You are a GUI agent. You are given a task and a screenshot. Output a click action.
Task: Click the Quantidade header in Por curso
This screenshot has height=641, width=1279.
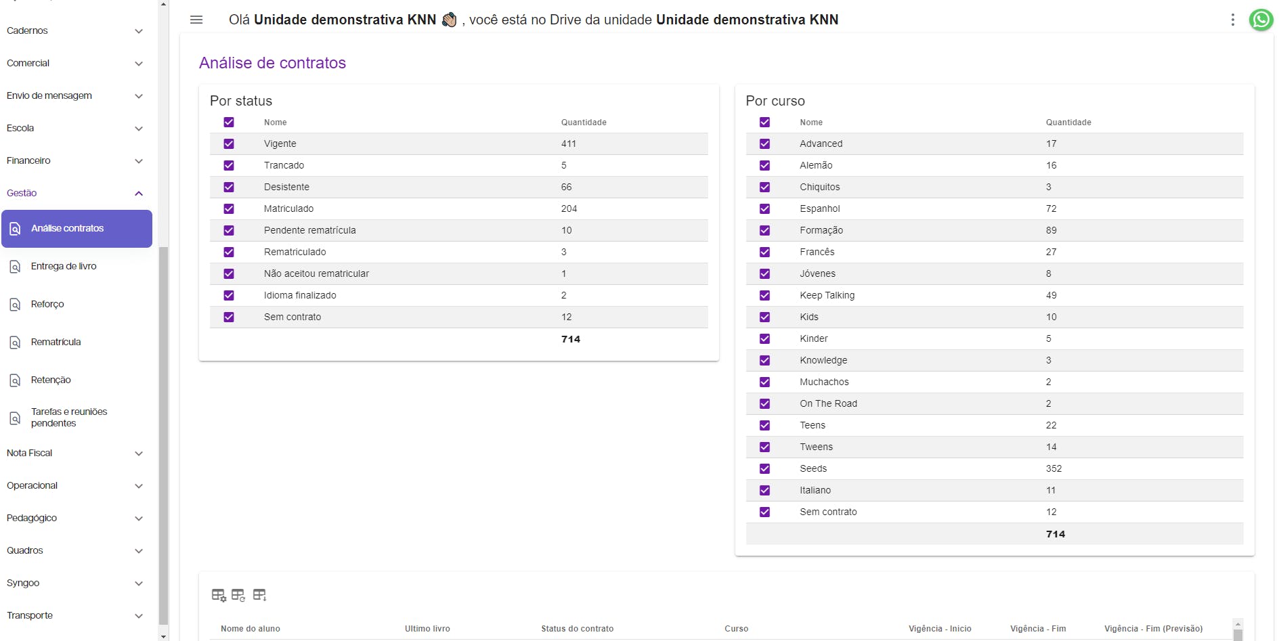1068,123
